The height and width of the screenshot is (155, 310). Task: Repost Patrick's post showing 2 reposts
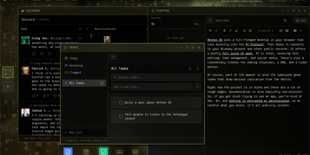tap(44, 96)
